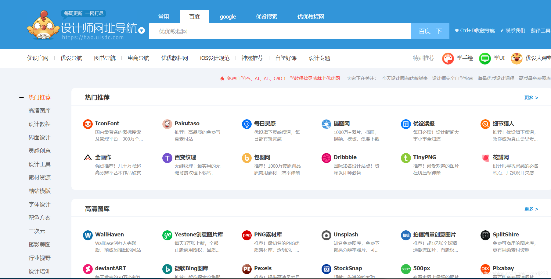This screenshot has height=279, width=551.
Task: Open the IconFont site icon
Action: (x=88, y=124)
